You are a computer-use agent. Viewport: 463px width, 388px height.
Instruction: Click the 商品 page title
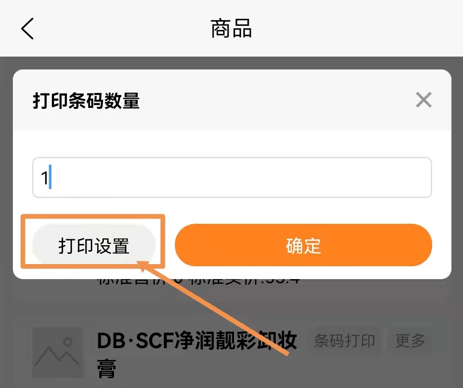tap(231, 28)
